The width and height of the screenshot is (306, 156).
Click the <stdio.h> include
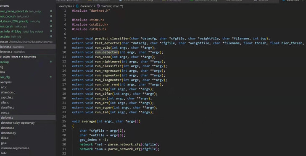(x=98, y=29)
